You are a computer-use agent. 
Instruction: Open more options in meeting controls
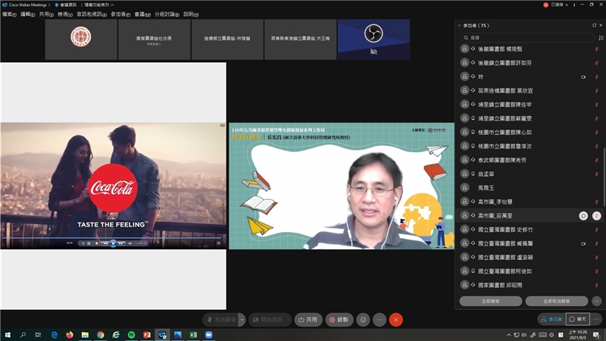pyautogui.click(x=380, y=320)
